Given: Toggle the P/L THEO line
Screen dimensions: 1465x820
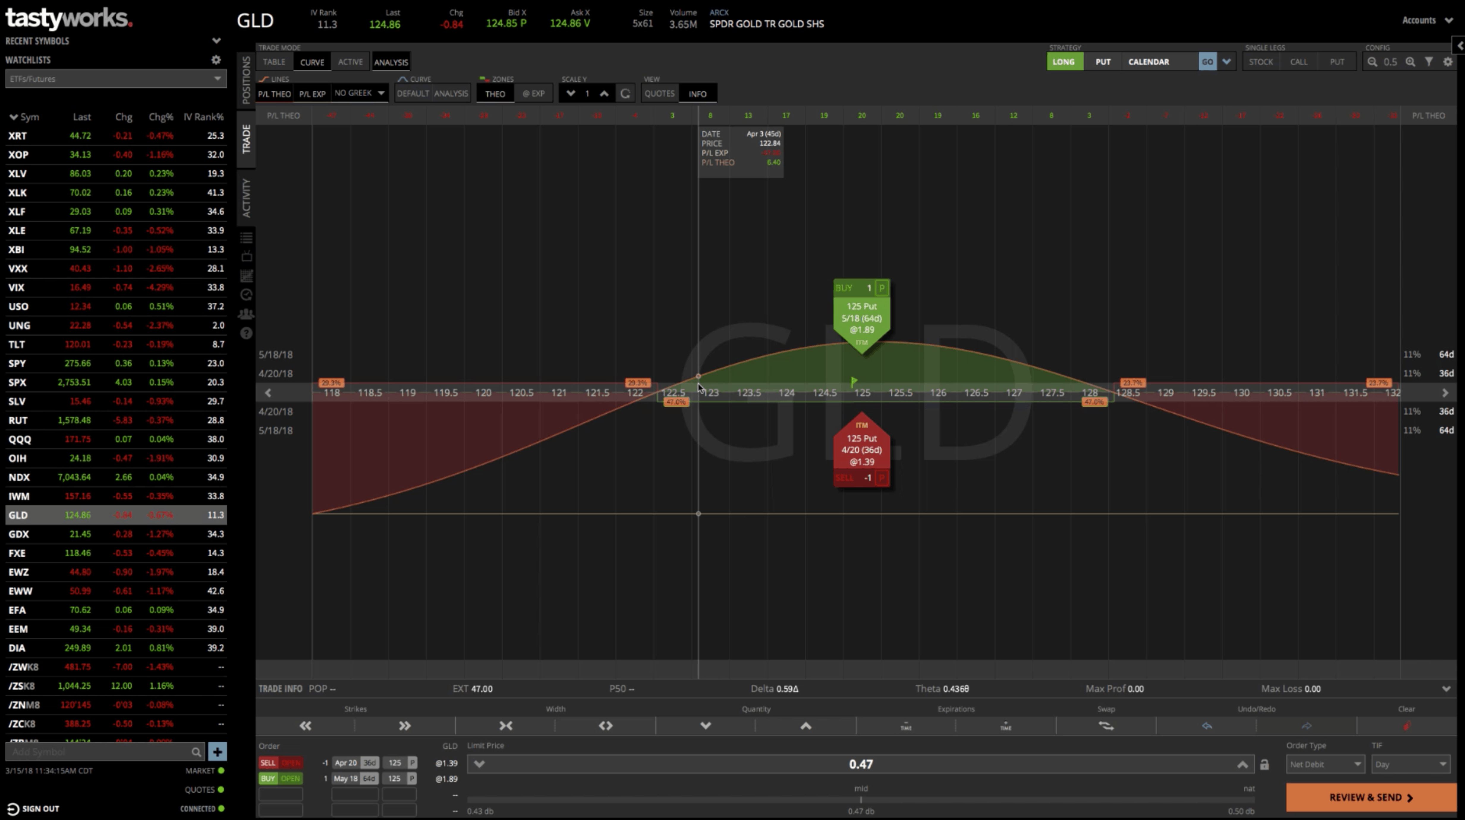Looking at the screenshot, I should point(275,94).
